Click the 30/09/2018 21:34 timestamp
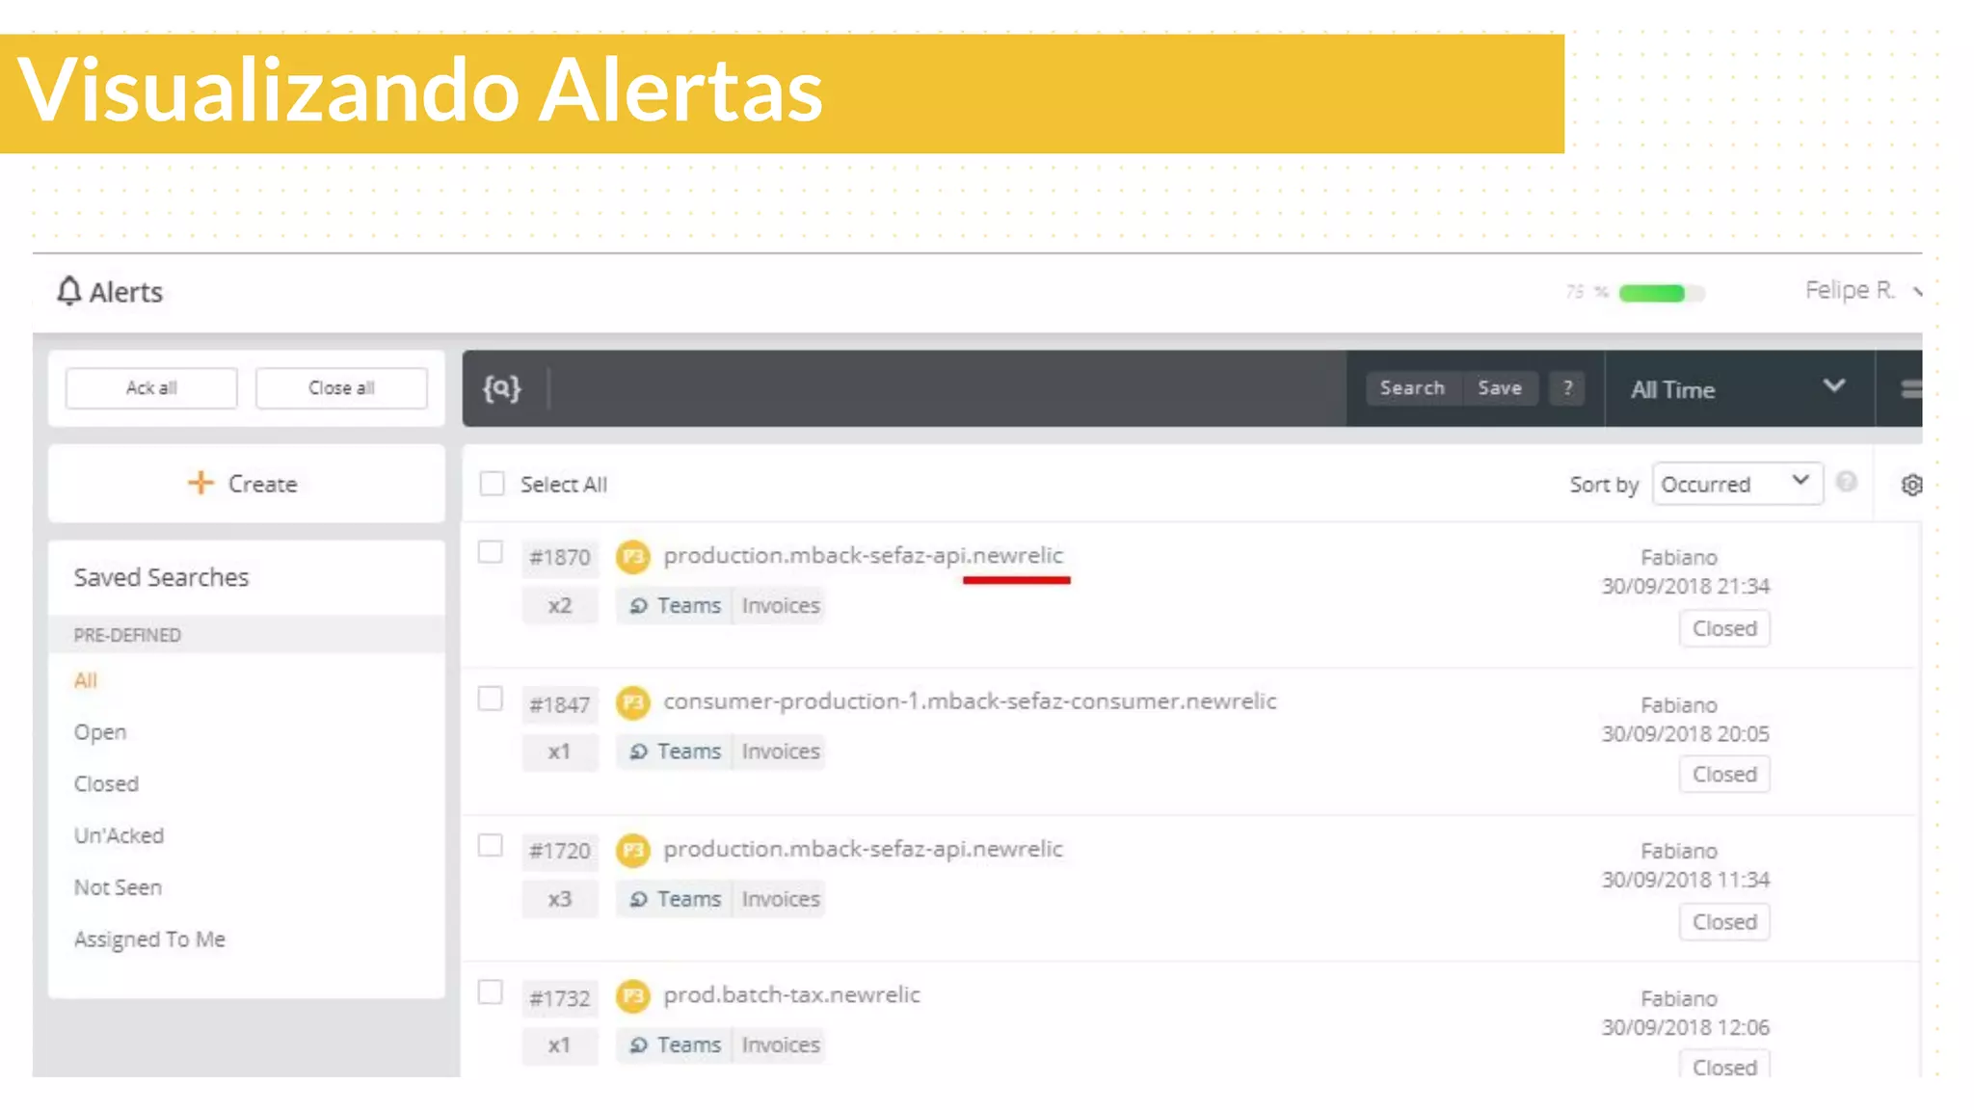Image resolution: width=1974 pixels, height=1110 pixels. pos(1686,587)
